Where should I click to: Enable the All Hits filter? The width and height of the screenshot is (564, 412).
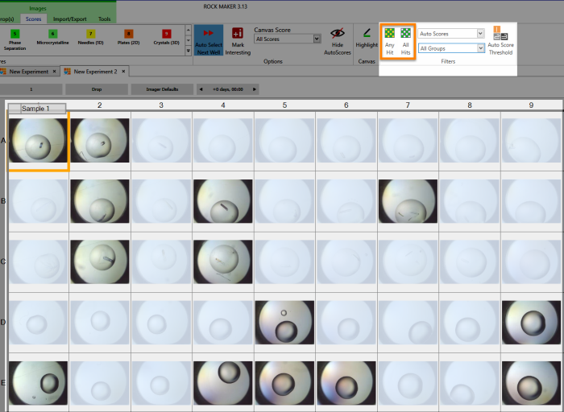click(405, 42)
